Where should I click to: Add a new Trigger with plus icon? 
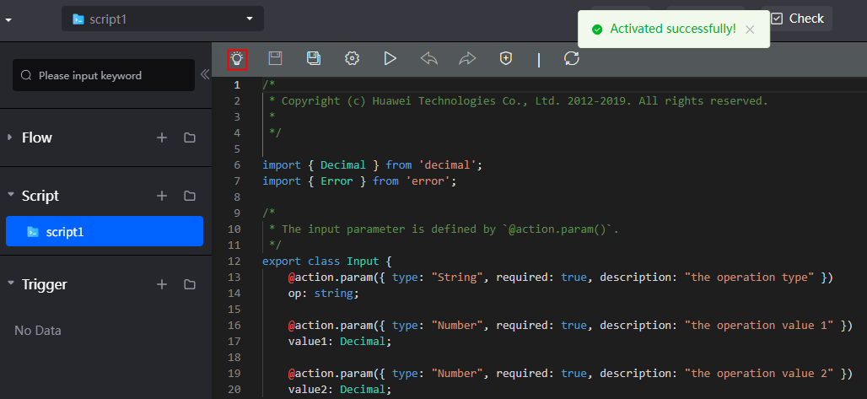click(162, 284)
